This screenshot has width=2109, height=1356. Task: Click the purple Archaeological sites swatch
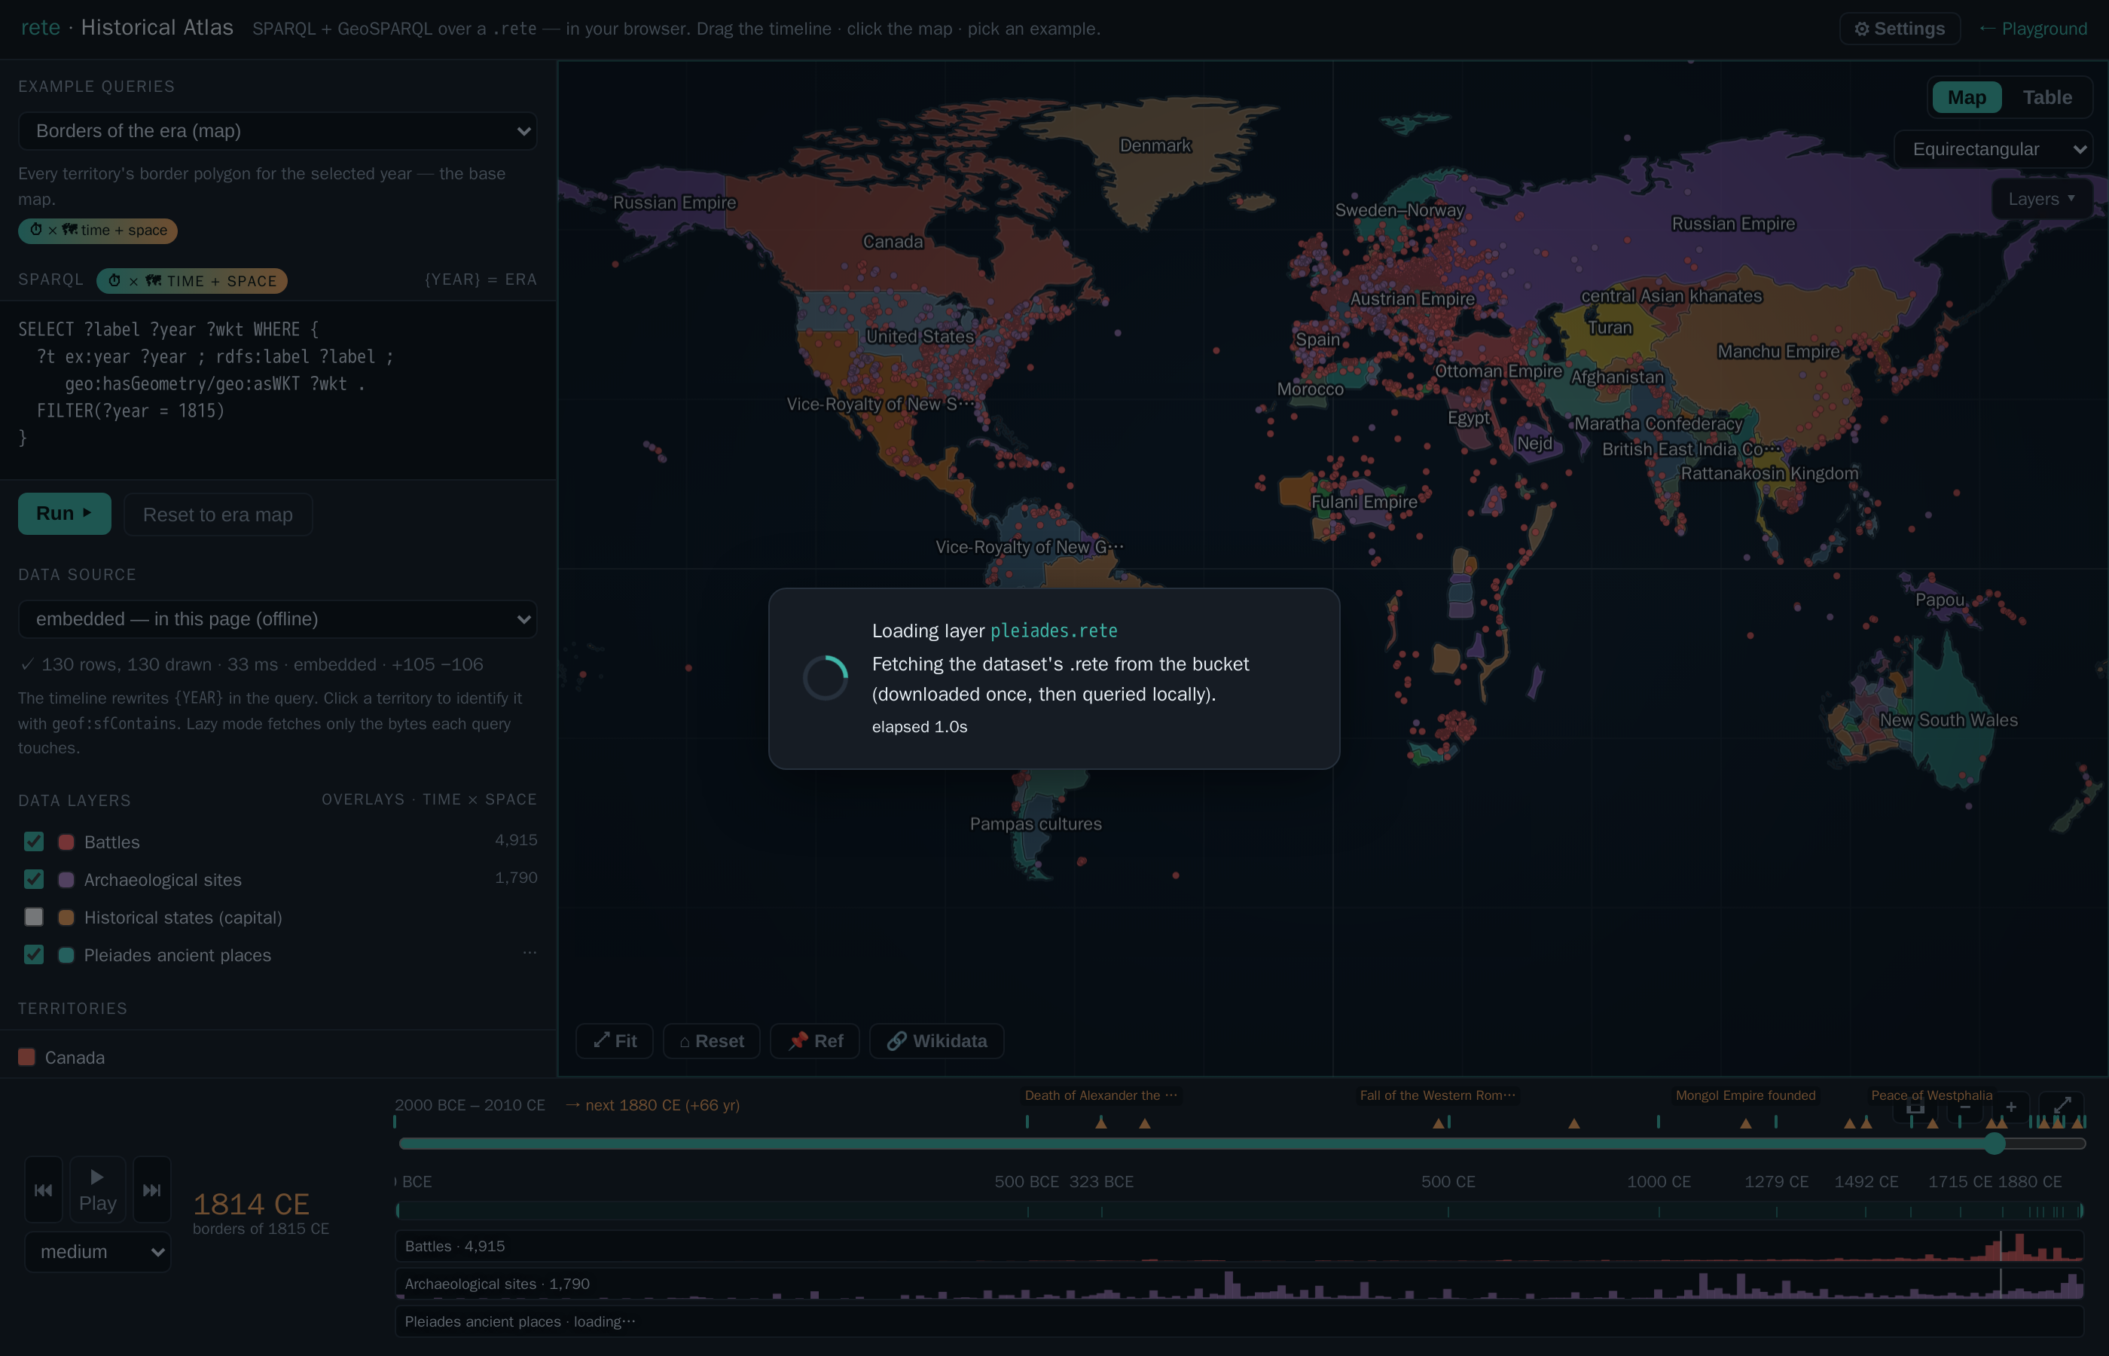tap(66, 878)
